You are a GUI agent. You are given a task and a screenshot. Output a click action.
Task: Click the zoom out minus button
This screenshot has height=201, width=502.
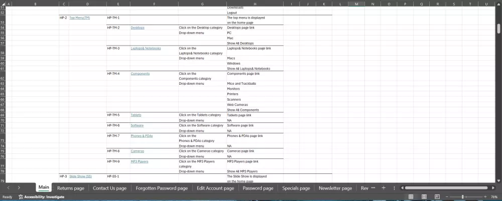(x=447, y=197)
